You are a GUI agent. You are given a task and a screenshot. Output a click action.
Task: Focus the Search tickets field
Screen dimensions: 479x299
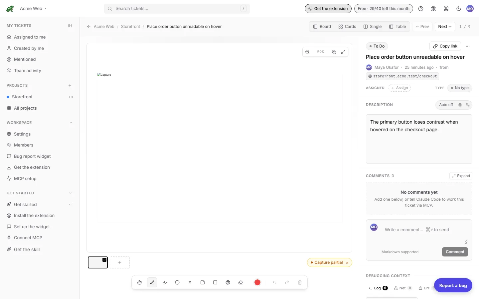pos(177,9)
